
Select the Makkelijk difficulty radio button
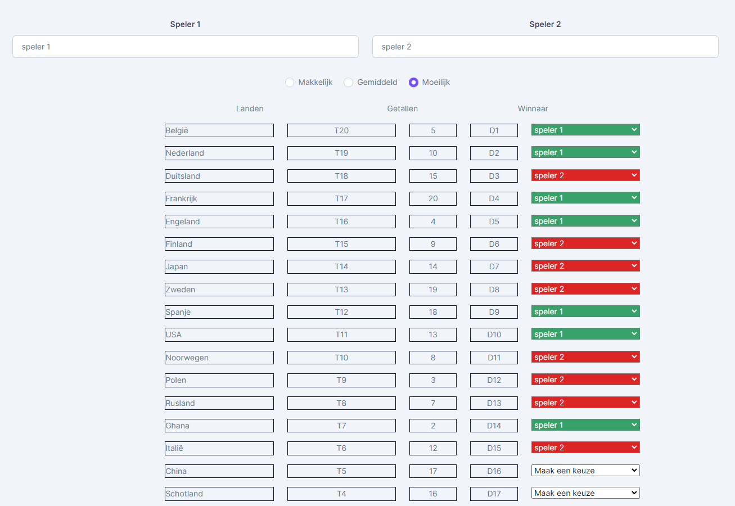(290, 83)
